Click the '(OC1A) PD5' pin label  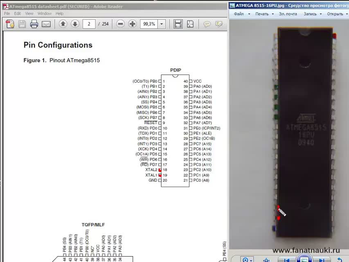[x=146, y=154]
